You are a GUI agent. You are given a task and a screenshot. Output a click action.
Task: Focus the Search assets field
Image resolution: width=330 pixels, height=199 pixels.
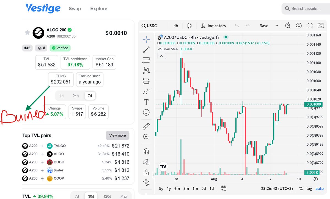[306, 8]
